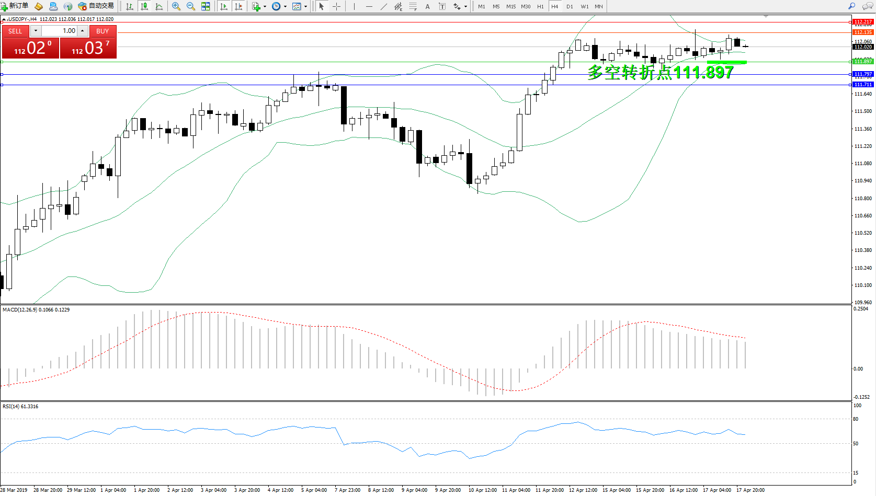Increase lot volume with the up arrow
Image resolution: width=876 pixels, height=496 pixels.
[82, 31]
